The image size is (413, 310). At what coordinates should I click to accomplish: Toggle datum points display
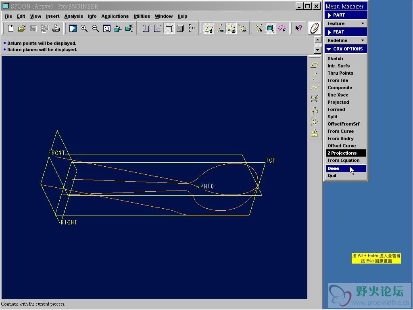tap(231, 28)
